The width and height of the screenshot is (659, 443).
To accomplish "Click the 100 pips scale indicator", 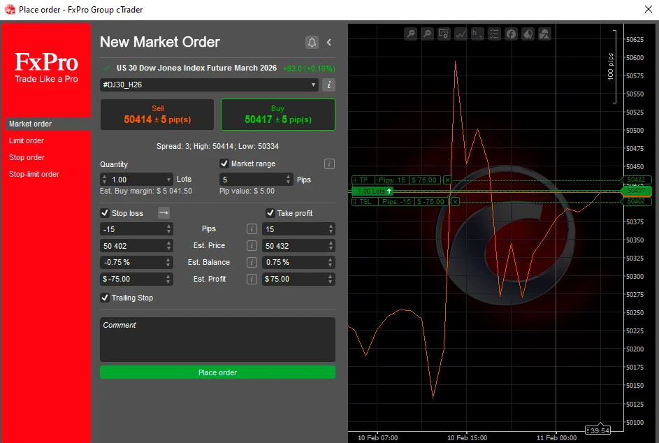I will [x=611, y=66].
